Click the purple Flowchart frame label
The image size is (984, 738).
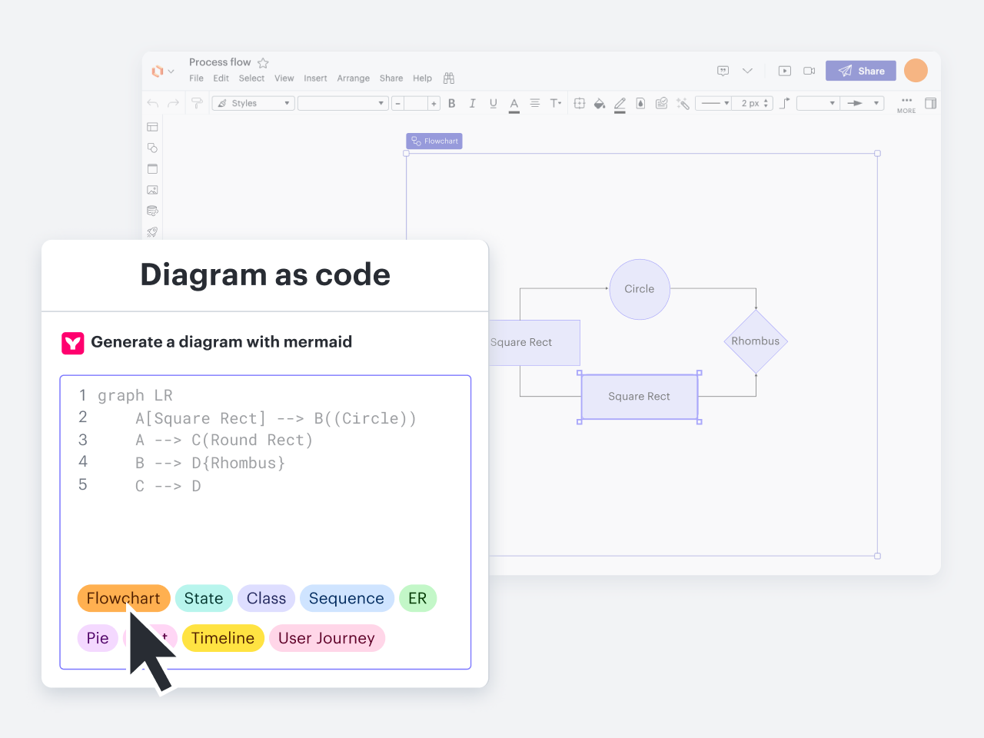(434, 141)
